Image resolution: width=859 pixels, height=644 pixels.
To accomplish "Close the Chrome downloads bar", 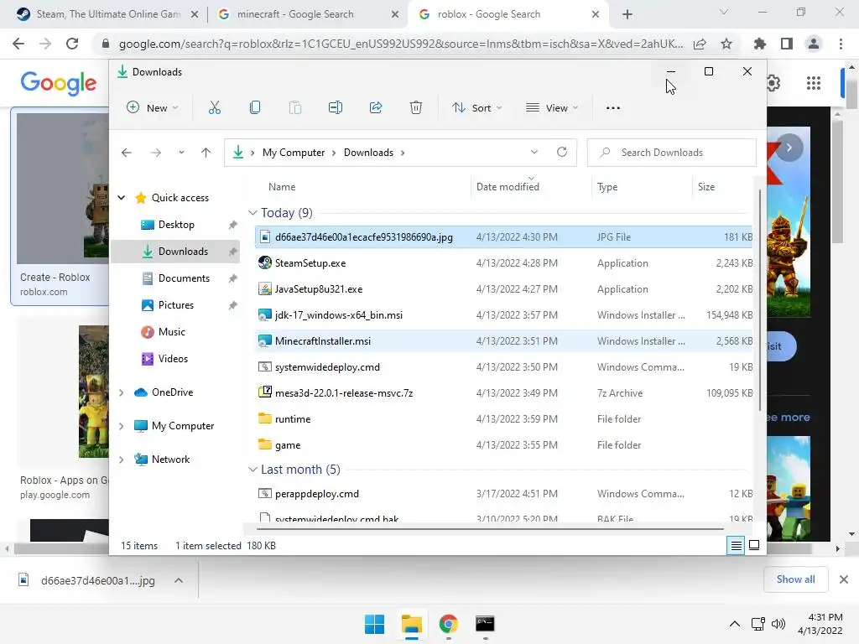I will (x=844, y=579).
